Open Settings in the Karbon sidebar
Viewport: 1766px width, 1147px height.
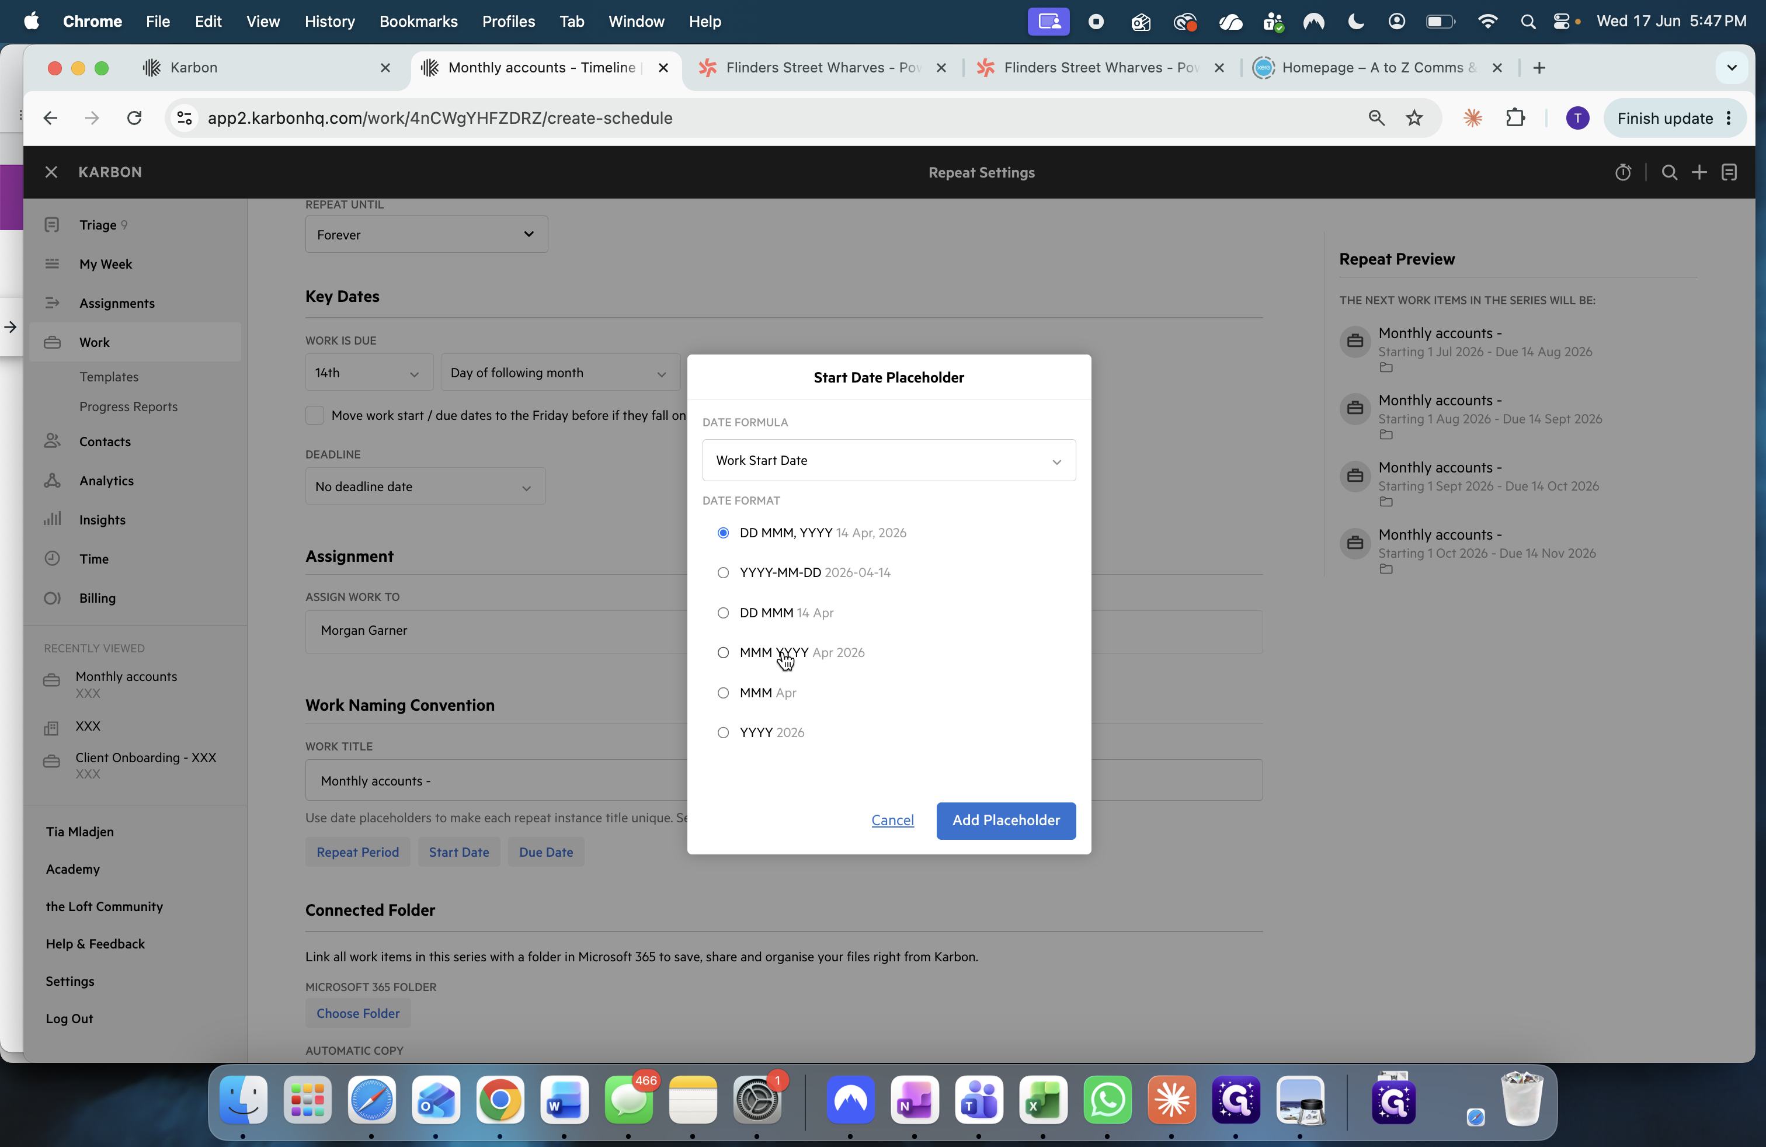click(x=69, y=981)
